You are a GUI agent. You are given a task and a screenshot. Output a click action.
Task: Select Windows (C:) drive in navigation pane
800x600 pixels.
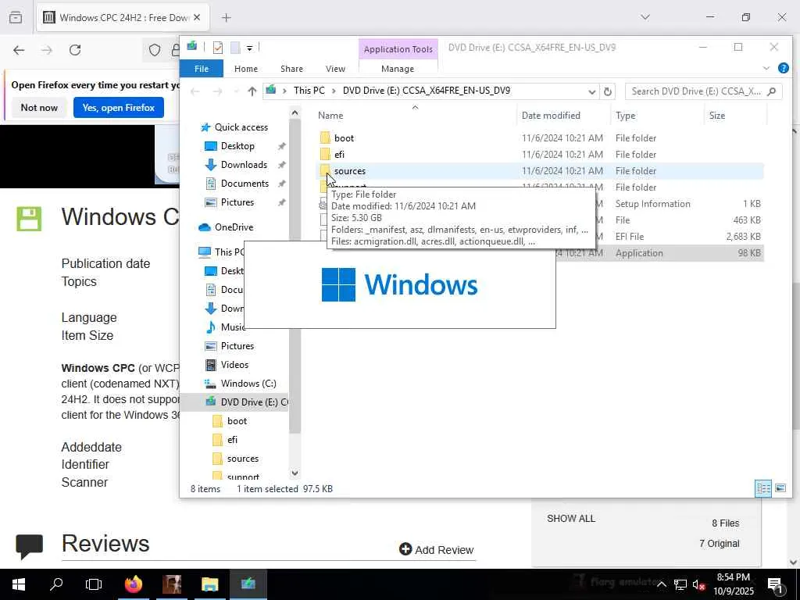click(x=248, y=384)
